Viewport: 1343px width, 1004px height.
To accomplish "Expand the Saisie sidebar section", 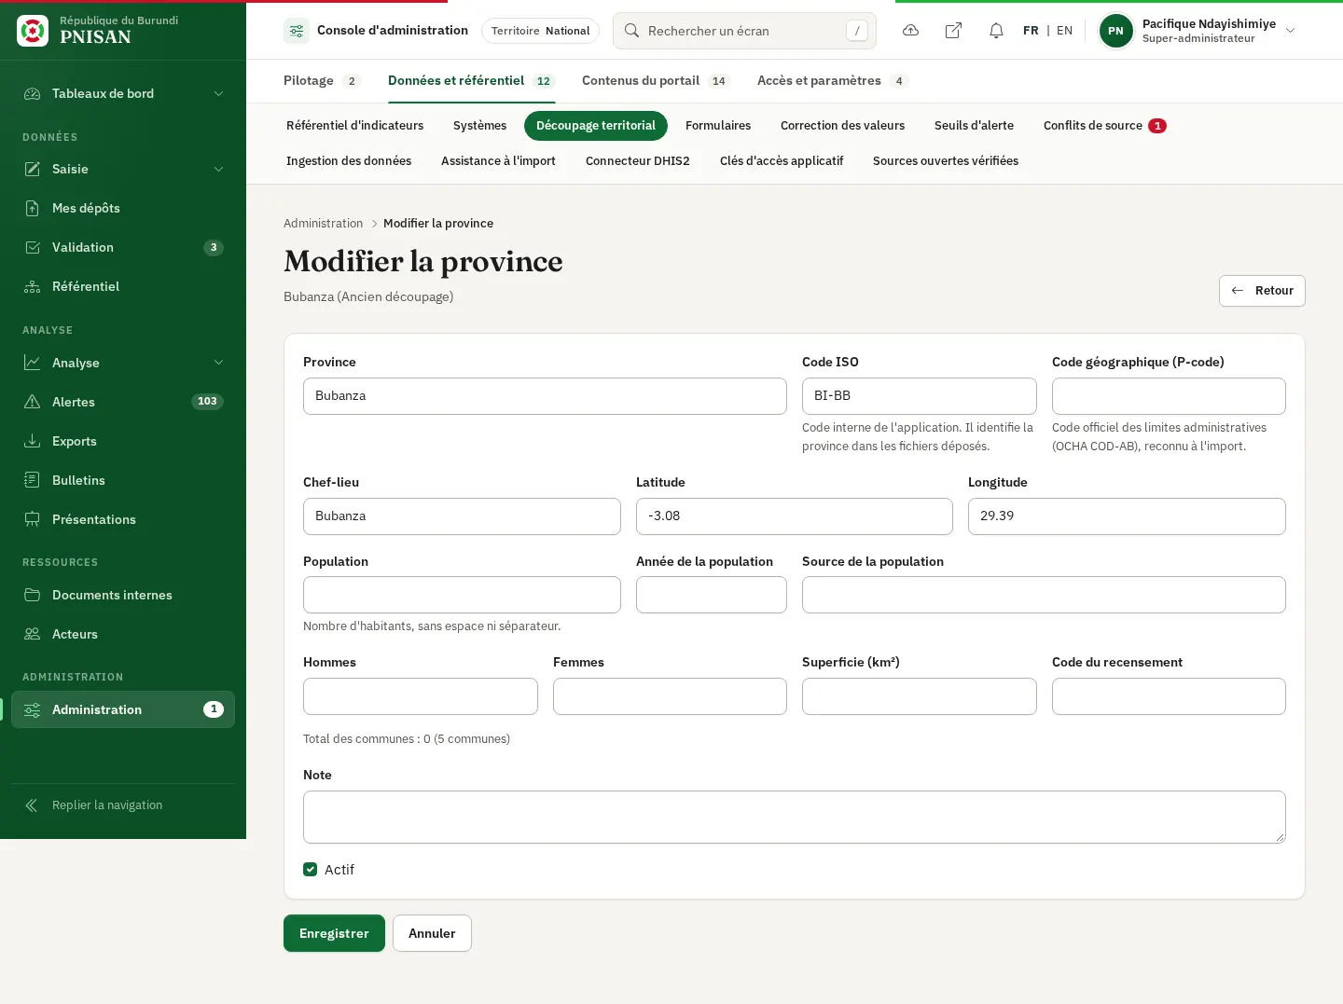I will click(123, 169).
